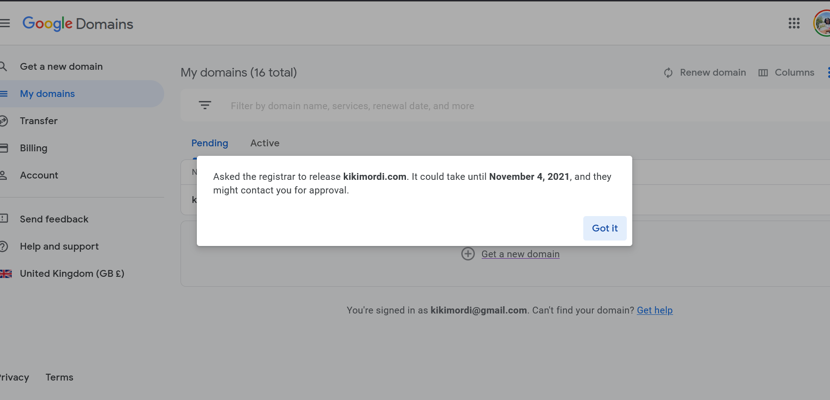Screen dimensions: 830x400
Task: Click the Columns layout icon
Action: point(763,72)
